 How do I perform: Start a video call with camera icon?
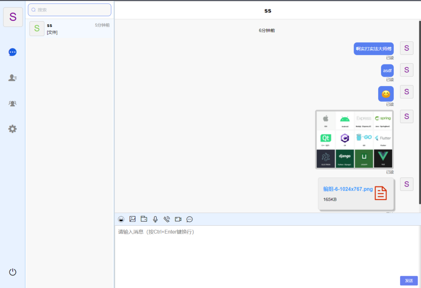(x=178, y=219)
